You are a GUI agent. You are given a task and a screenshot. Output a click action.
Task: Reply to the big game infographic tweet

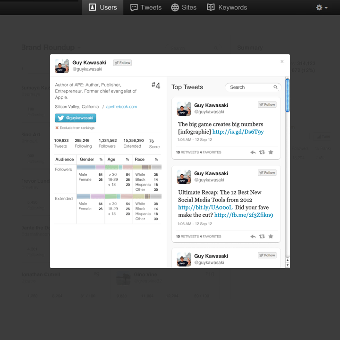(x=253, y=152)
